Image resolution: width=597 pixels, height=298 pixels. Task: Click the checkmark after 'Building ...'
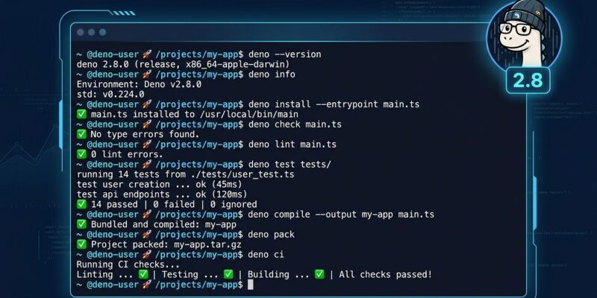[x=319, y=274]
